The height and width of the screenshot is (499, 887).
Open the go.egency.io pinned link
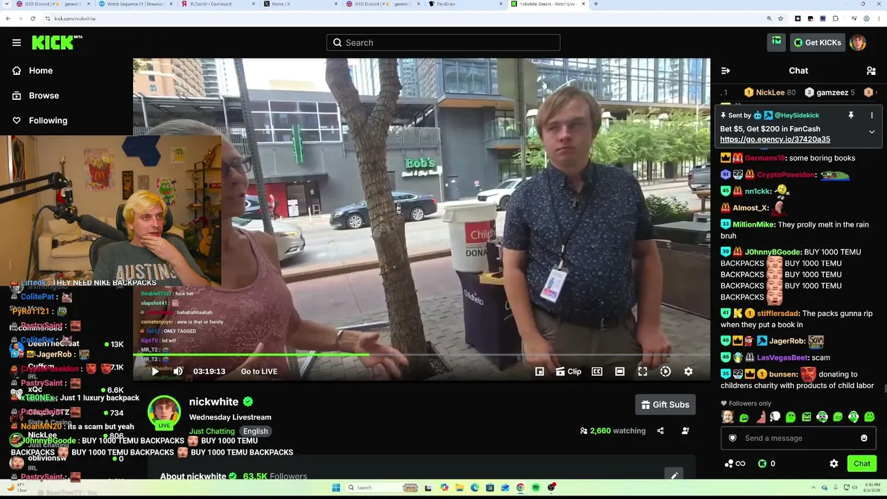pos(775,139)
